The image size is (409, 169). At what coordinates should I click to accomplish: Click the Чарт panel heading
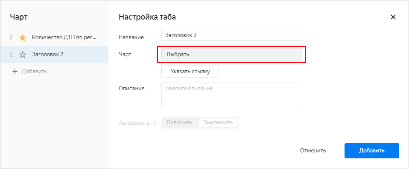pyautogui.click(x=19, y=17)
